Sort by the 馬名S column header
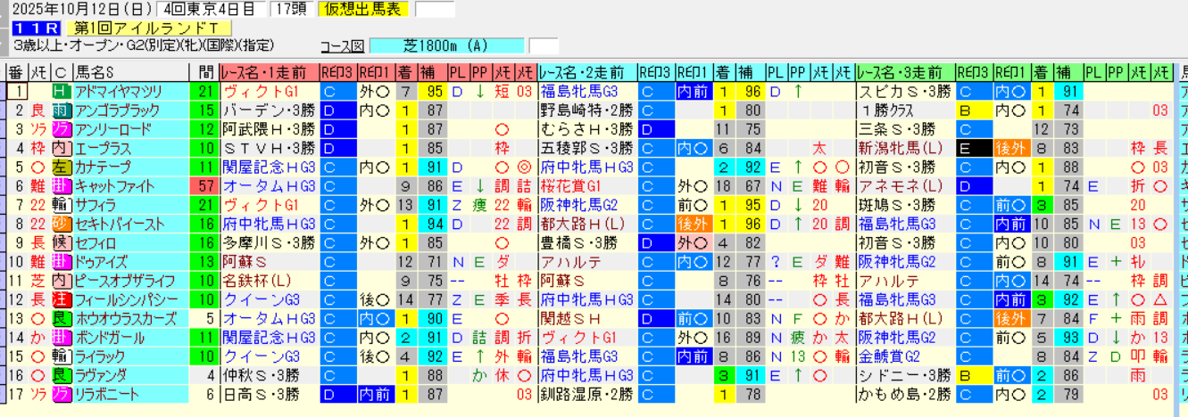The image size is (1188, 417). click(x=130, y=73)
